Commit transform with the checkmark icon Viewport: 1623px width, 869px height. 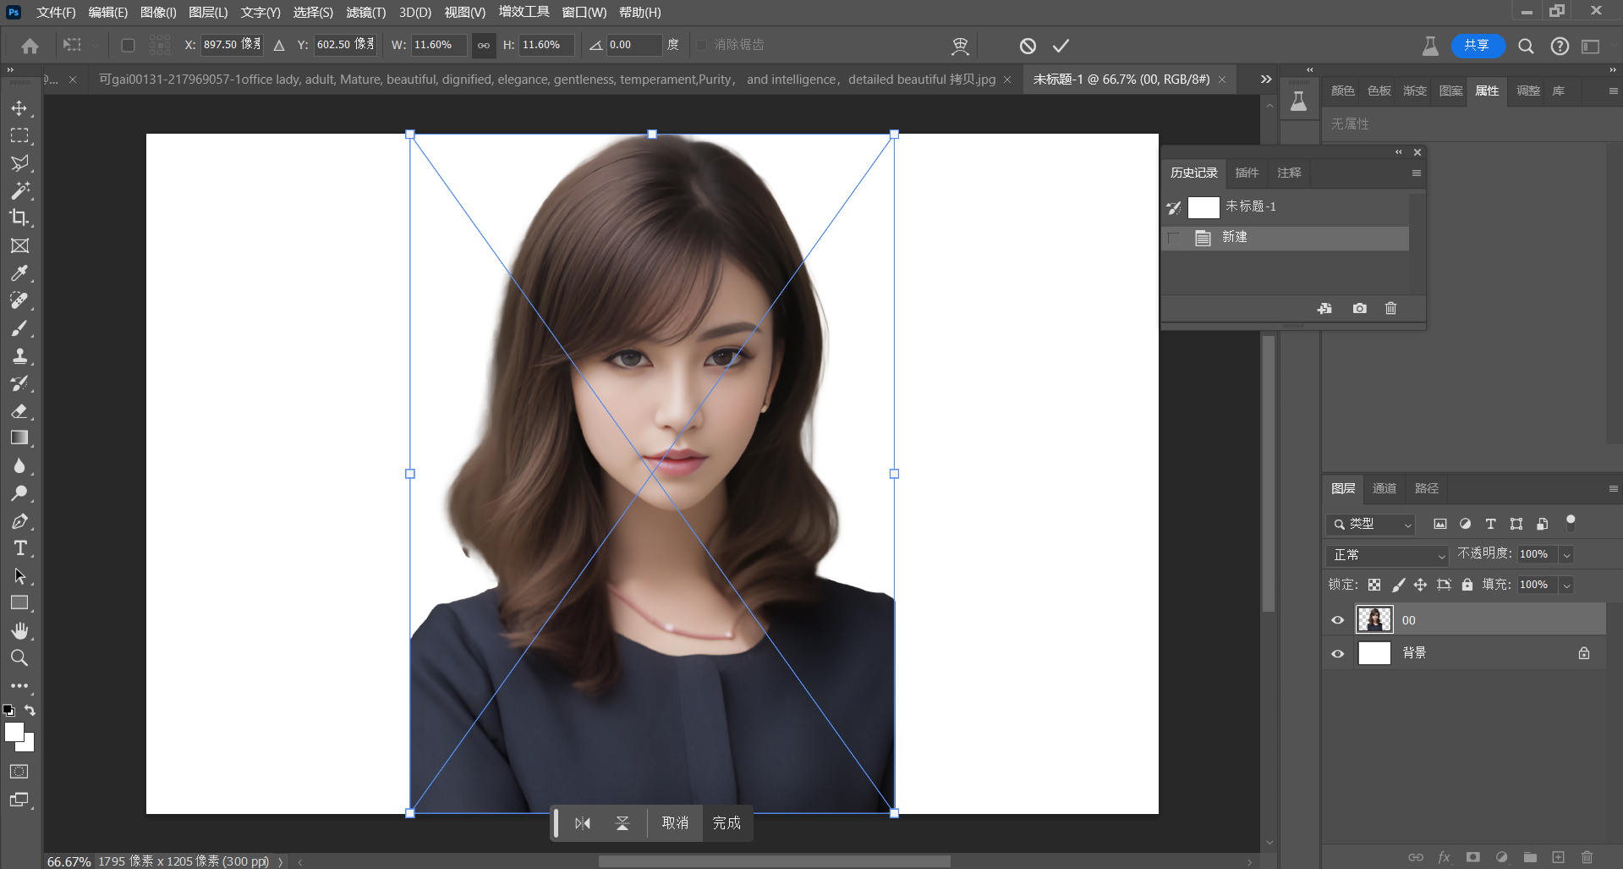[x=1061, y=46]
